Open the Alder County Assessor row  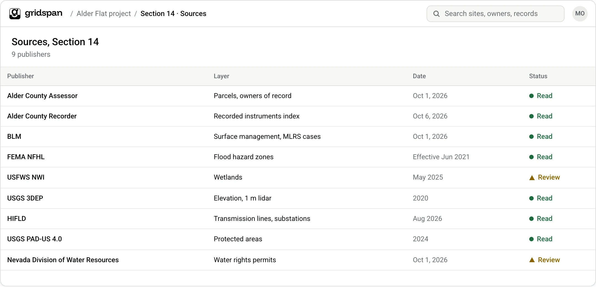coord(298,96)
